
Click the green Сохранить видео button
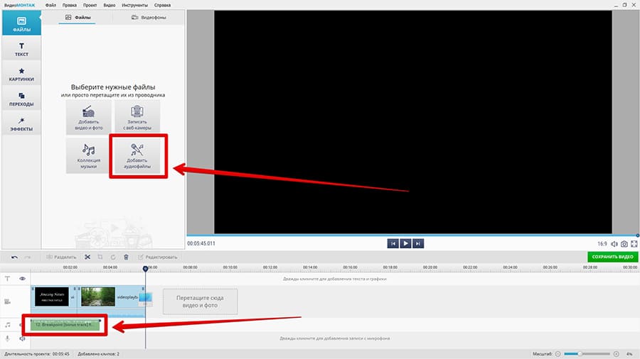[x=612, y=257]
